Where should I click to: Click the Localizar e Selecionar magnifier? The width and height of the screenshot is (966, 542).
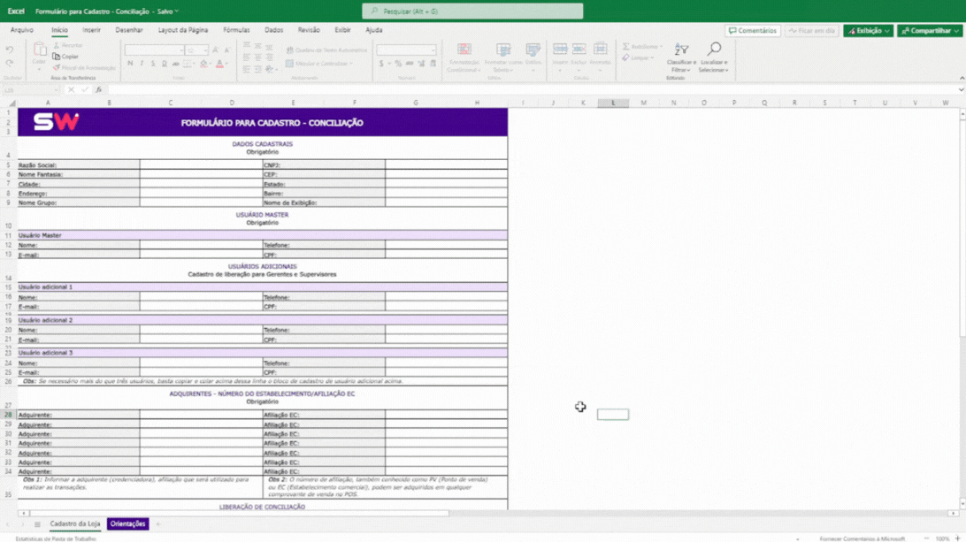(x=714, y=50)
